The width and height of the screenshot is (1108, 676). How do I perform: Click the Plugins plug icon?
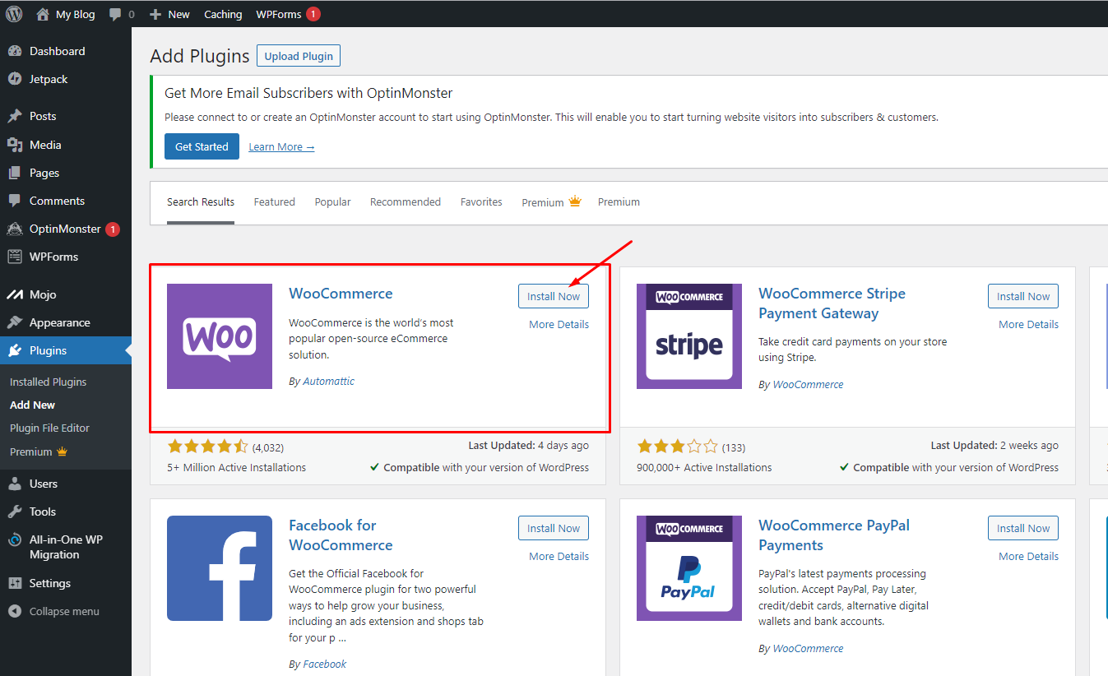tap(15, 350)
